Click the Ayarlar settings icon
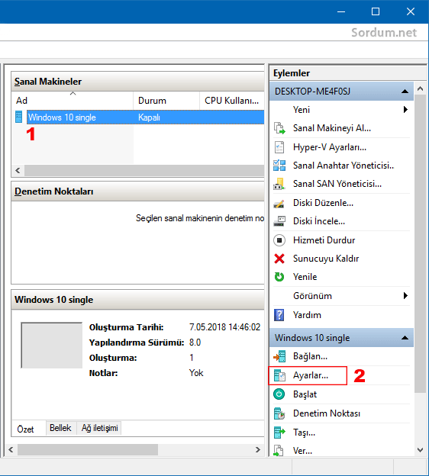 279,375
